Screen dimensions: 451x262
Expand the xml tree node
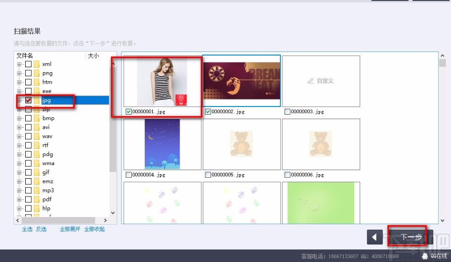(19, 64)
